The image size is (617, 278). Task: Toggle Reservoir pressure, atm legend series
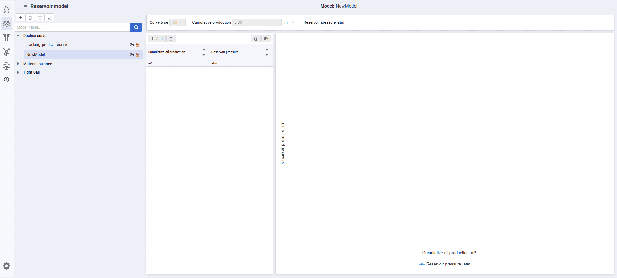[x=445, y=264]
